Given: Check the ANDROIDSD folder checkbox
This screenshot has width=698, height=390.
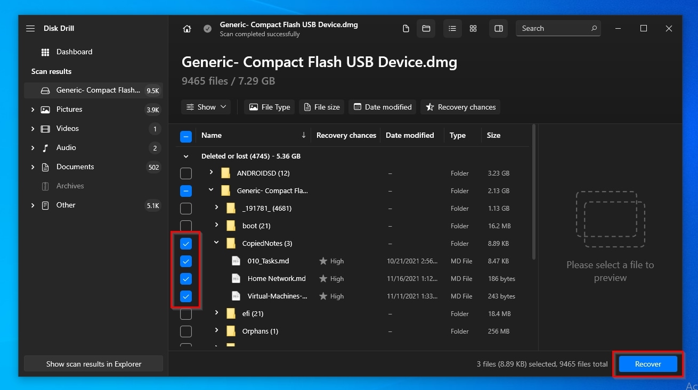Looking at the screenshot, I should tap(186, 173).
